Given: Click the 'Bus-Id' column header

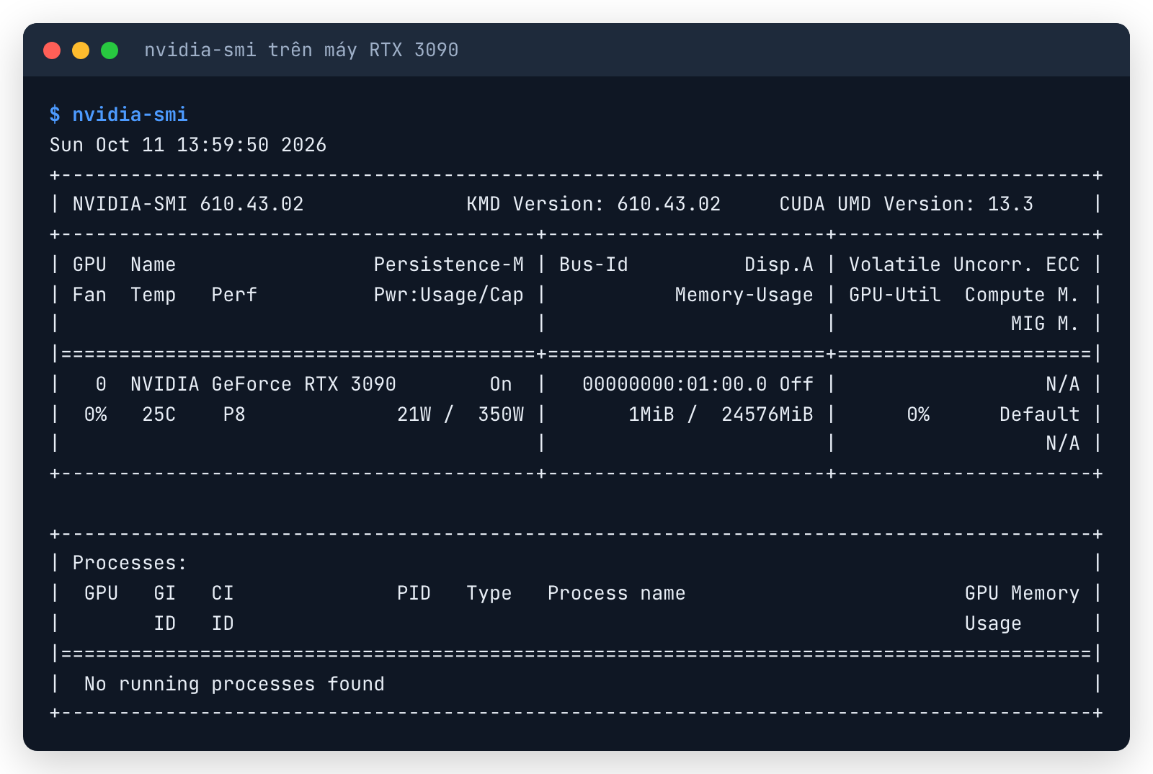Looking at the screenshot, I should point(593,264).
